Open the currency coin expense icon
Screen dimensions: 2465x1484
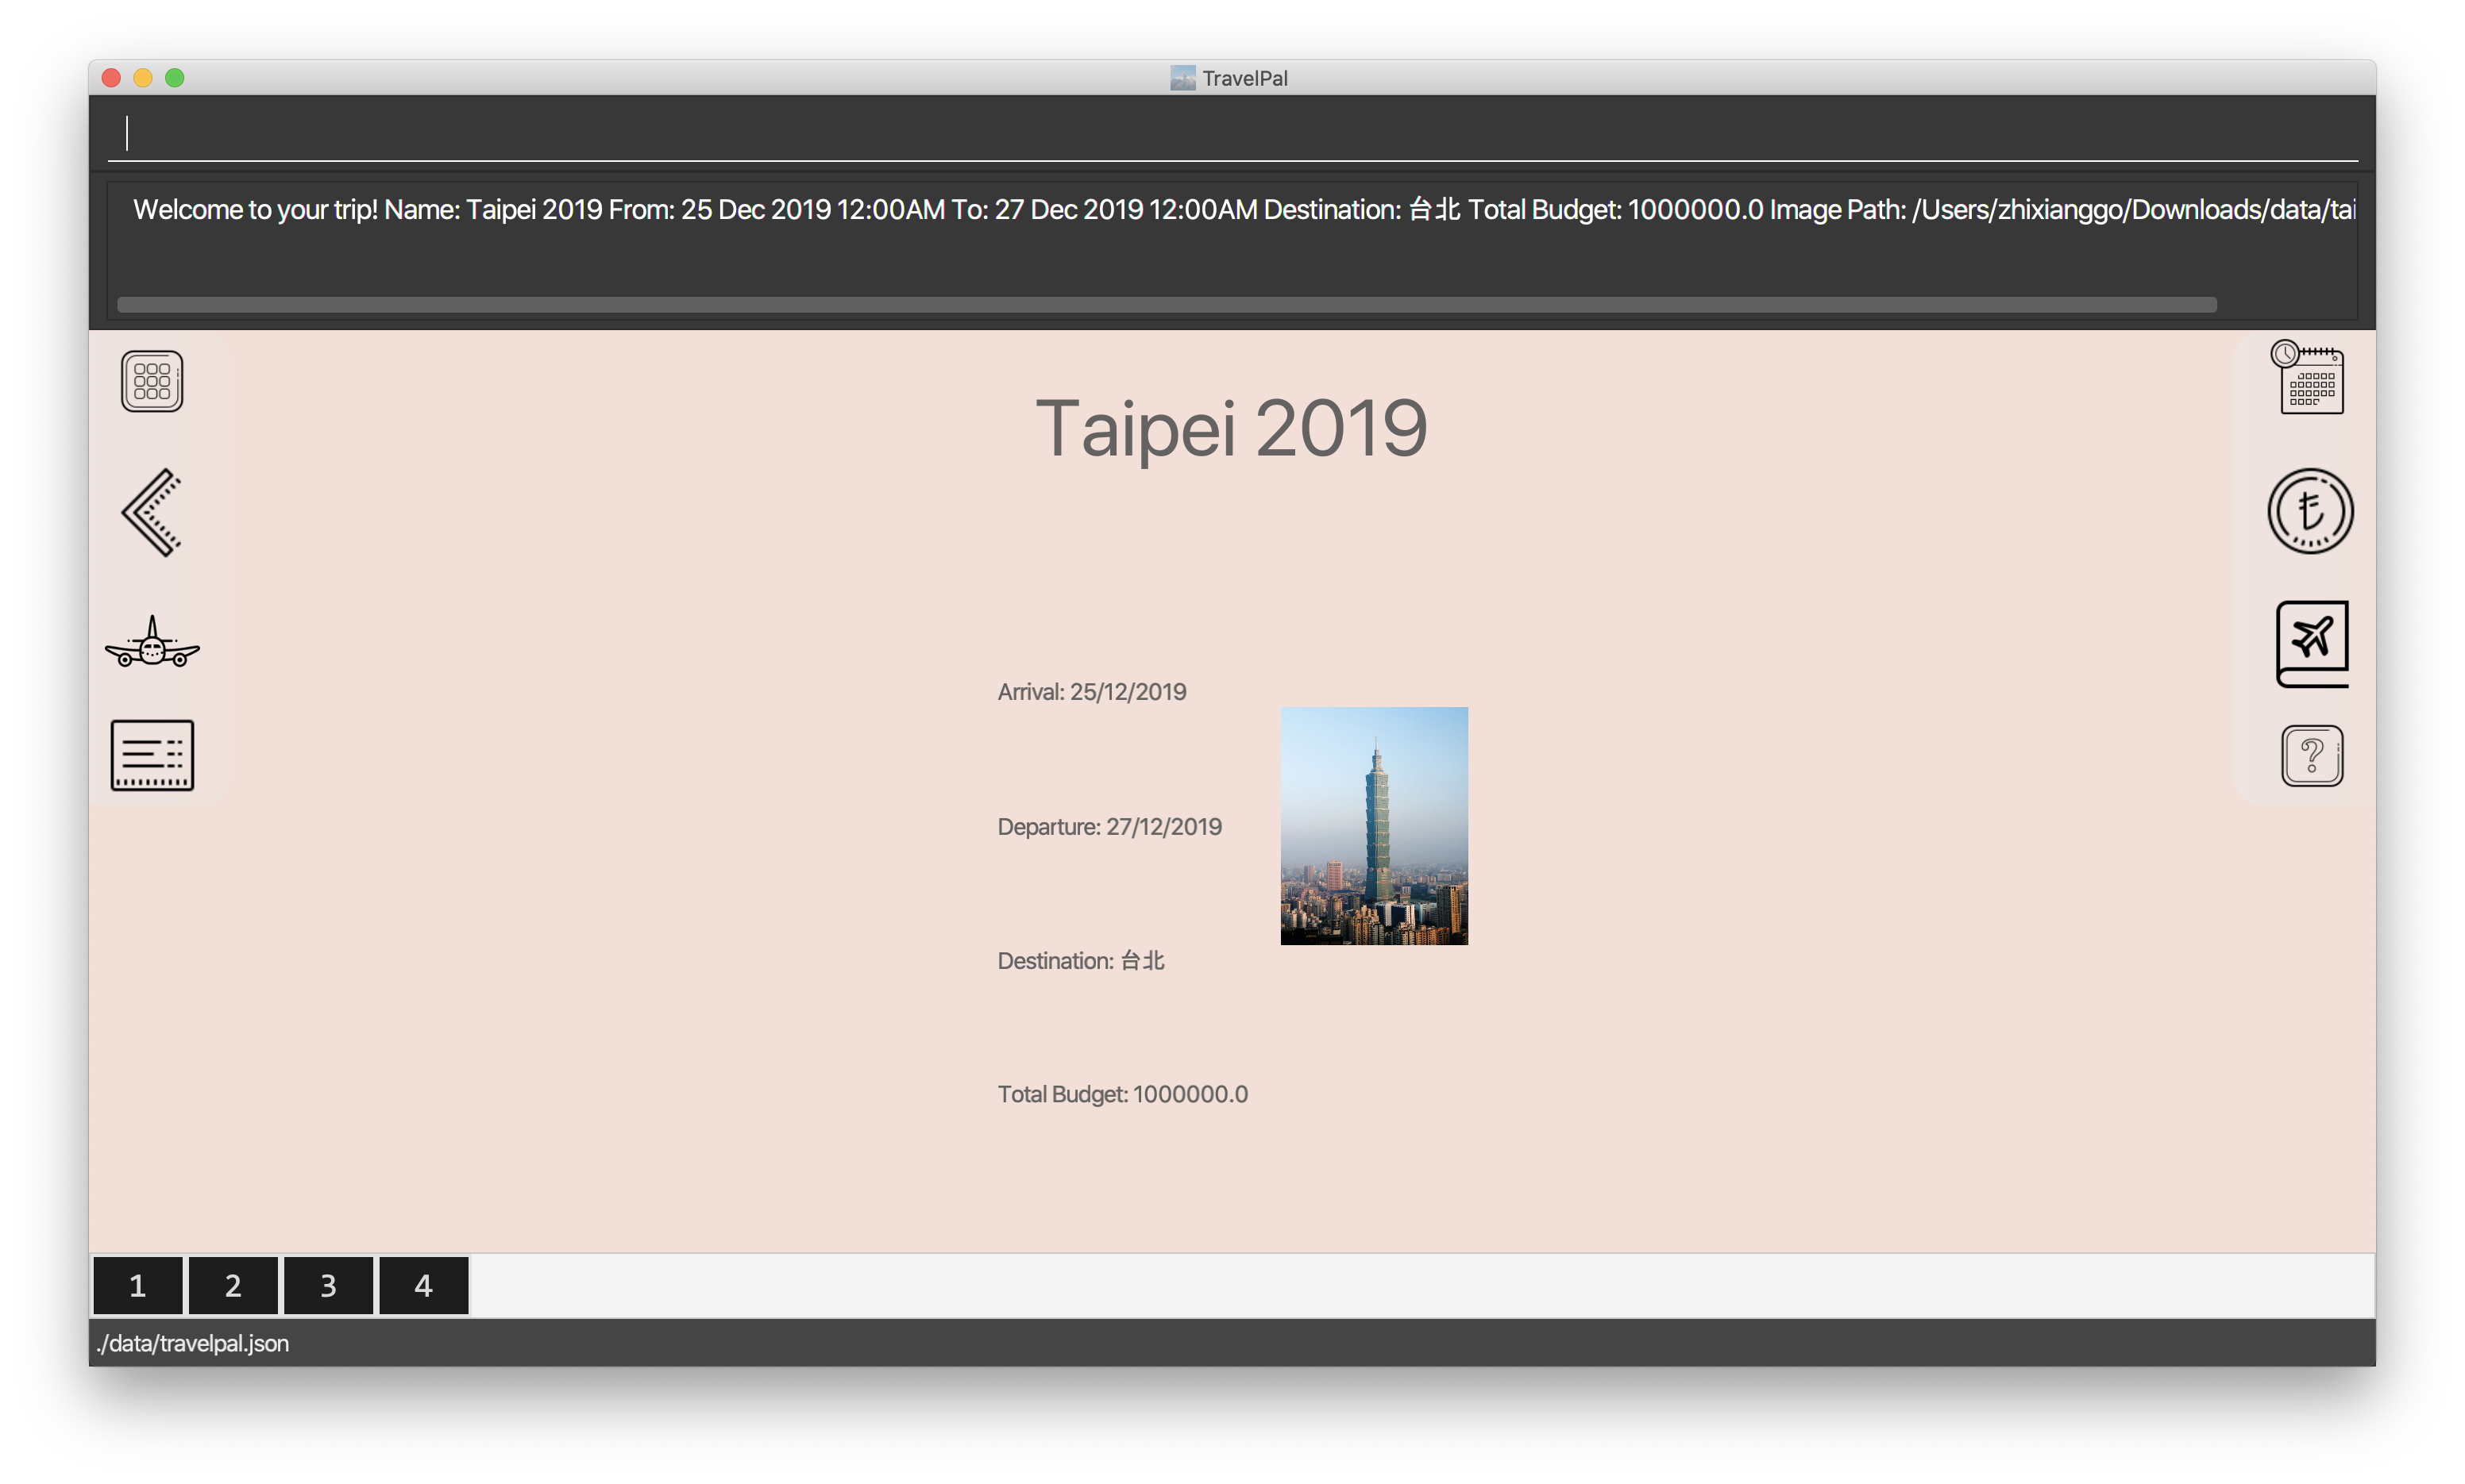tap(2310, 511)
